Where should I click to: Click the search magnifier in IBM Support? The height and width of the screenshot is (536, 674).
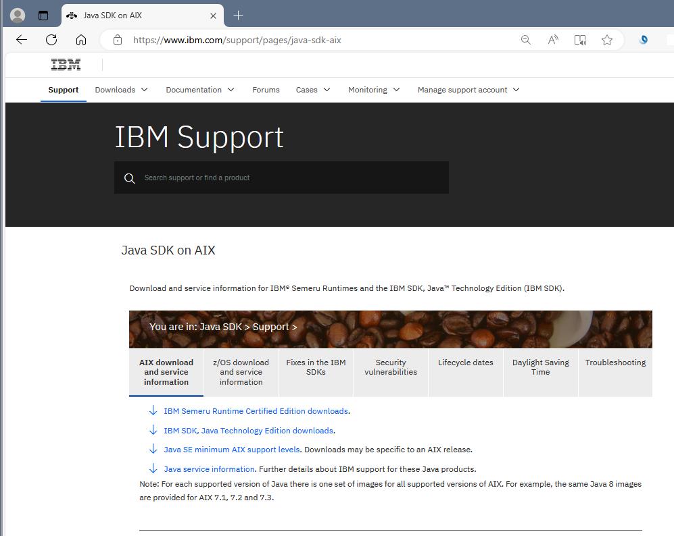click(129, 178)
